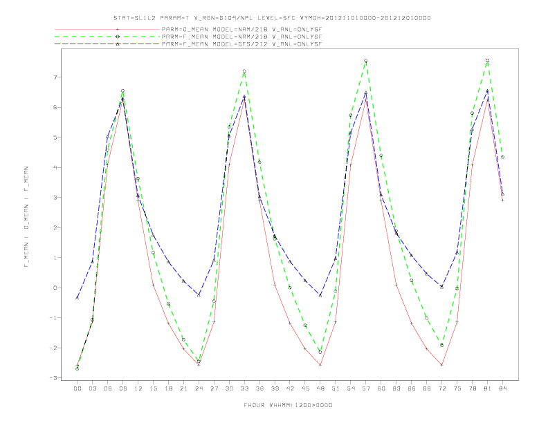Click x-axis tick label 39
Viewport: 548px width, 423px height.
[275, 388]
